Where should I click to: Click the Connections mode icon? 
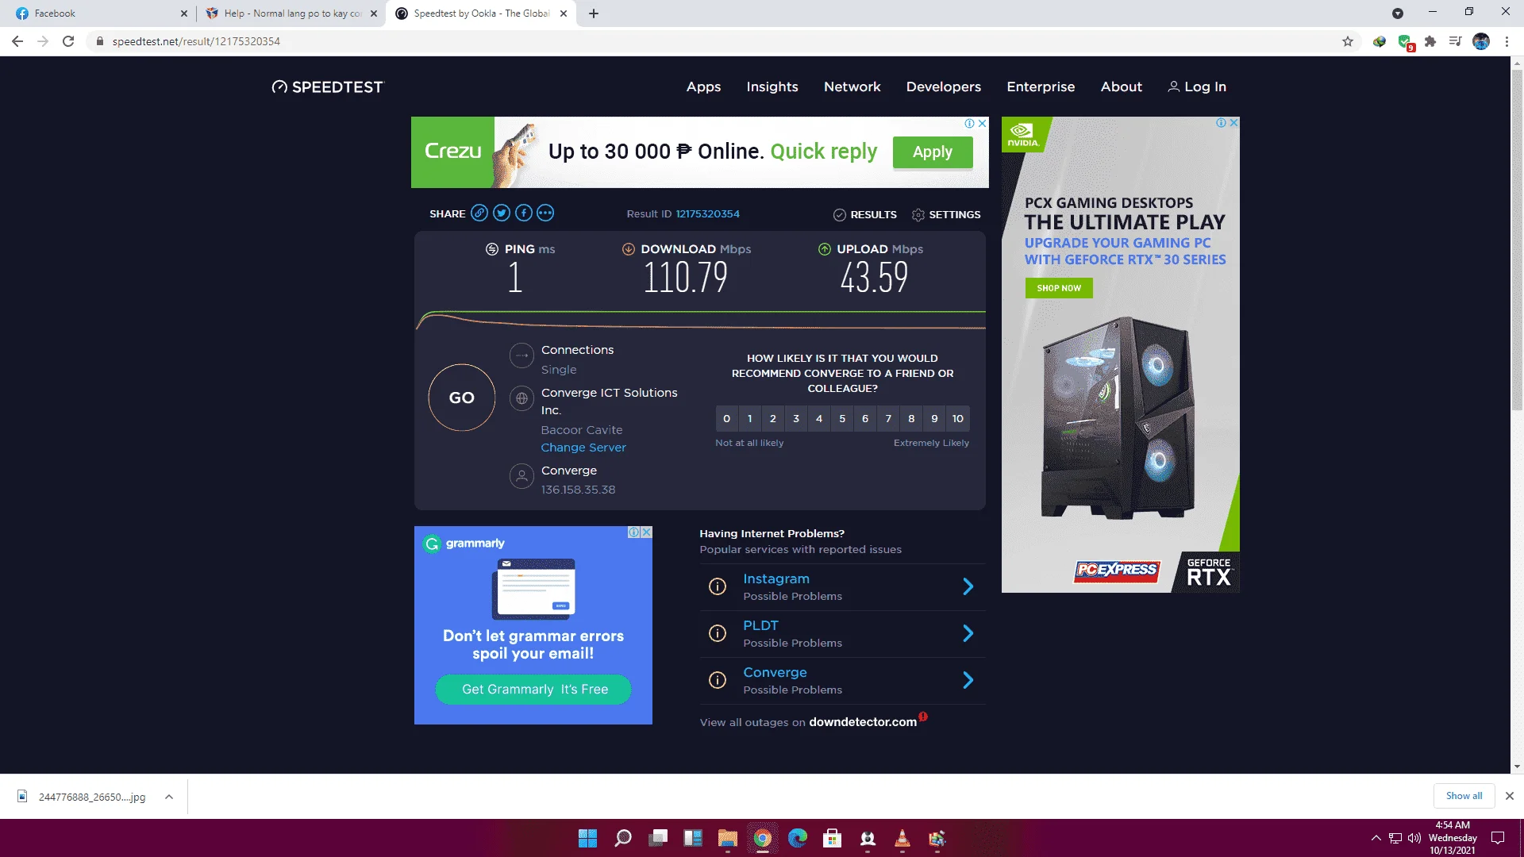521,355
